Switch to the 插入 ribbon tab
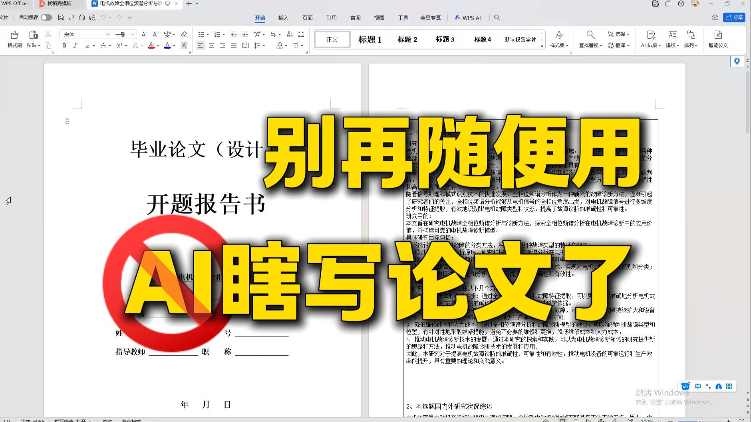 pos(283,18)
